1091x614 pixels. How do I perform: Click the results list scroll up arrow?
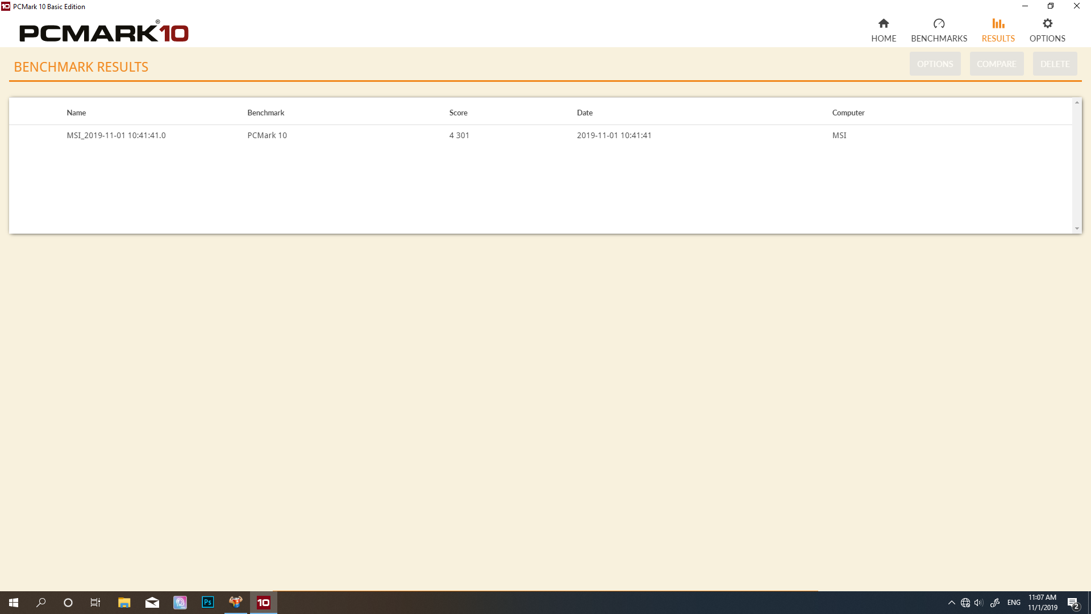(x=1077, y=102)
